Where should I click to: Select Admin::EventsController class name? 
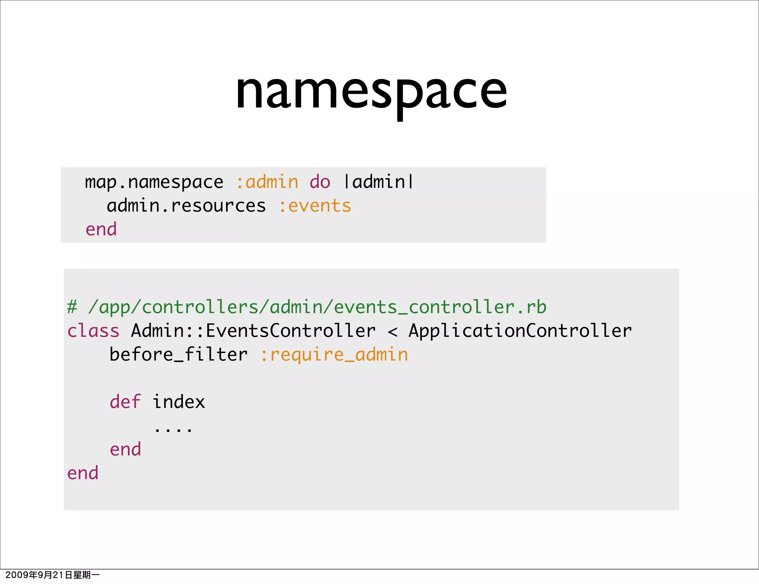(253, 331)
